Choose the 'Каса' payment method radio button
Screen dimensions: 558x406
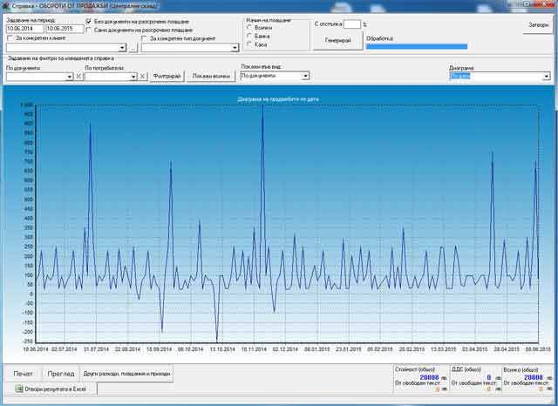click(251, 44)
